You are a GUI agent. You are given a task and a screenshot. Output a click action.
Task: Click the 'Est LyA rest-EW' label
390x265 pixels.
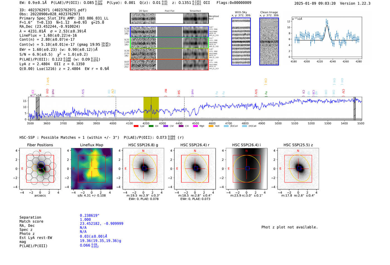pyautogui.click(x=36, y=238)
